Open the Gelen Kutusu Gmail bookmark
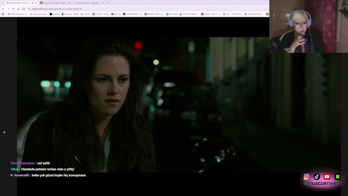The height and width of the screenshot is (196, 348). tap(18, 14)
